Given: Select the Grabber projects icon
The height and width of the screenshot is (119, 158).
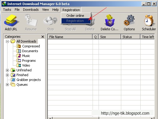Looking at the screenshot, I should click(x=13, y=80).
